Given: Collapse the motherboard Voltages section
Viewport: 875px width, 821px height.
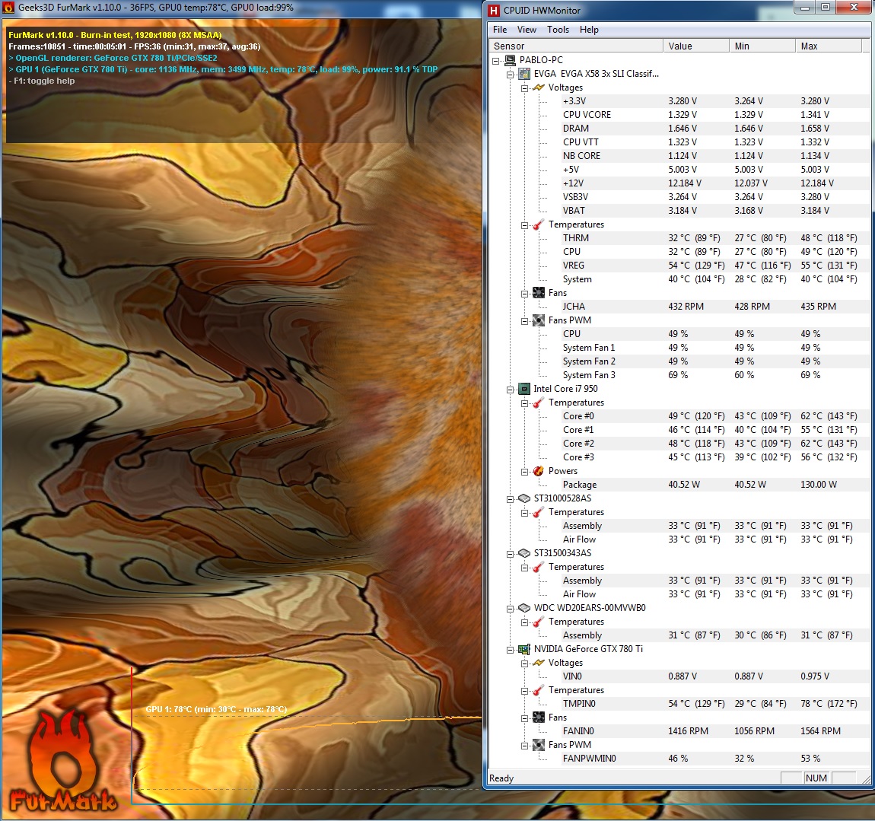Looking at the screenshot, I should click(x=524, y=88).
